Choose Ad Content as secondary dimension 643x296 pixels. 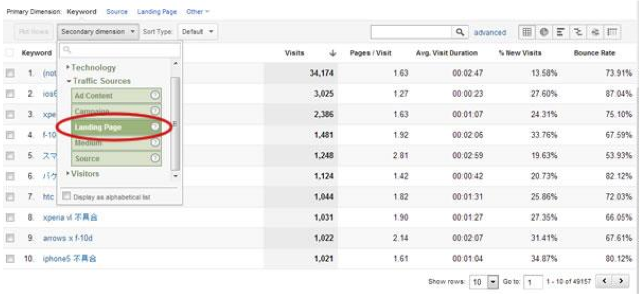click(x=116, y=96)
